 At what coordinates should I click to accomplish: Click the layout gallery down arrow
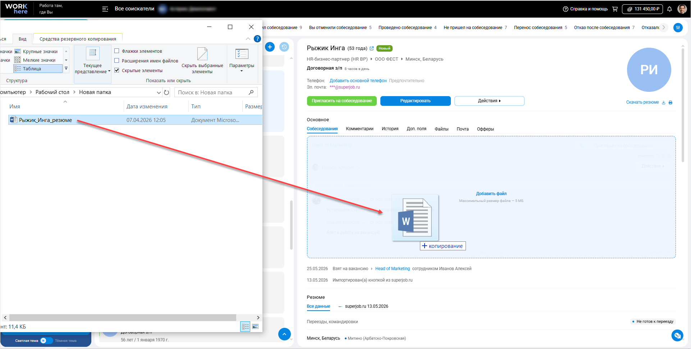tap(66, 60)
